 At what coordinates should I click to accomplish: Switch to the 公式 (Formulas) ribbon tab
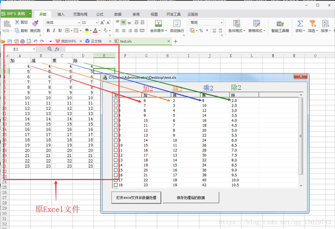[x=99, y=14]
